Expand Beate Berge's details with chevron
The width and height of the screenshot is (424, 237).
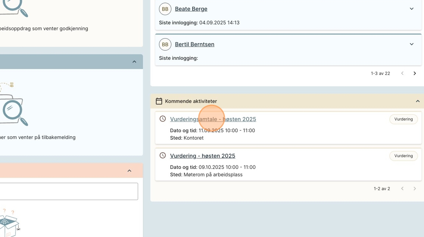click(412, 9)
